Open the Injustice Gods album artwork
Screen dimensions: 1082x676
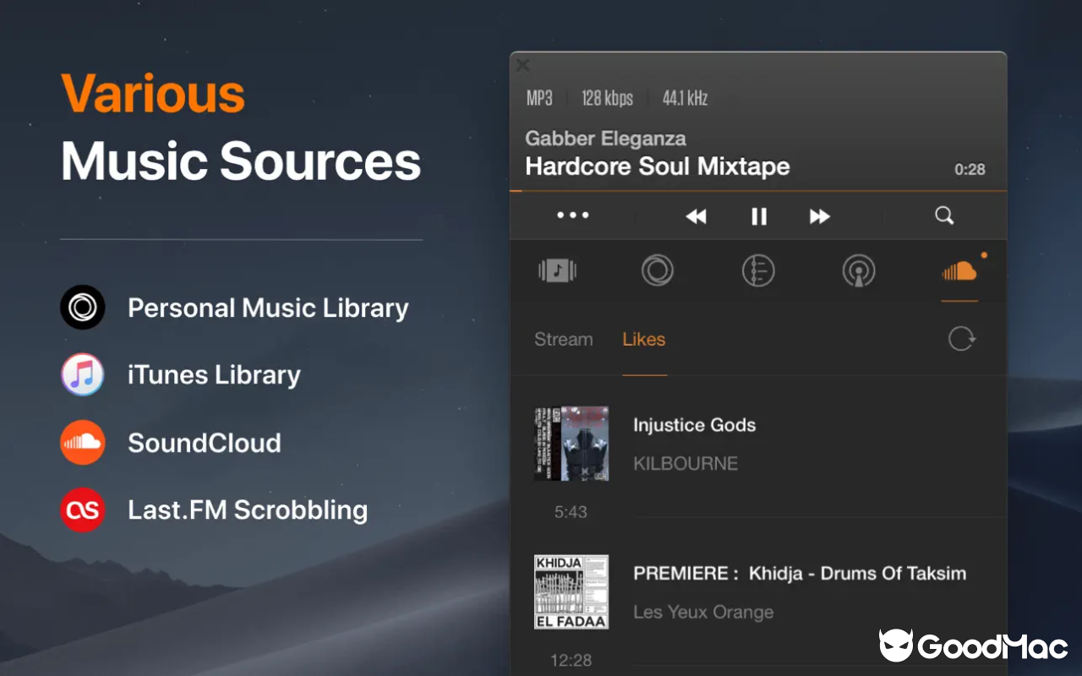[x=571, y=443]
